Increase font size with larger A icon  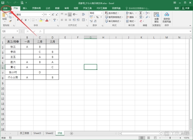point(53,14)
